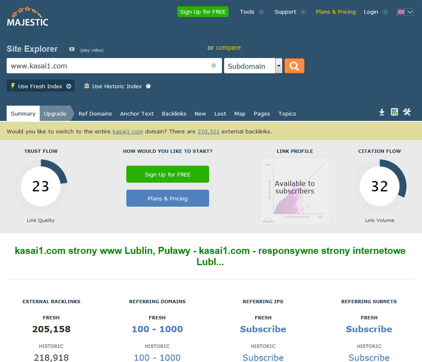422x362 pixels.
Task: Follow the kasai1.com domain link
Action: click(x=127, y=132)
